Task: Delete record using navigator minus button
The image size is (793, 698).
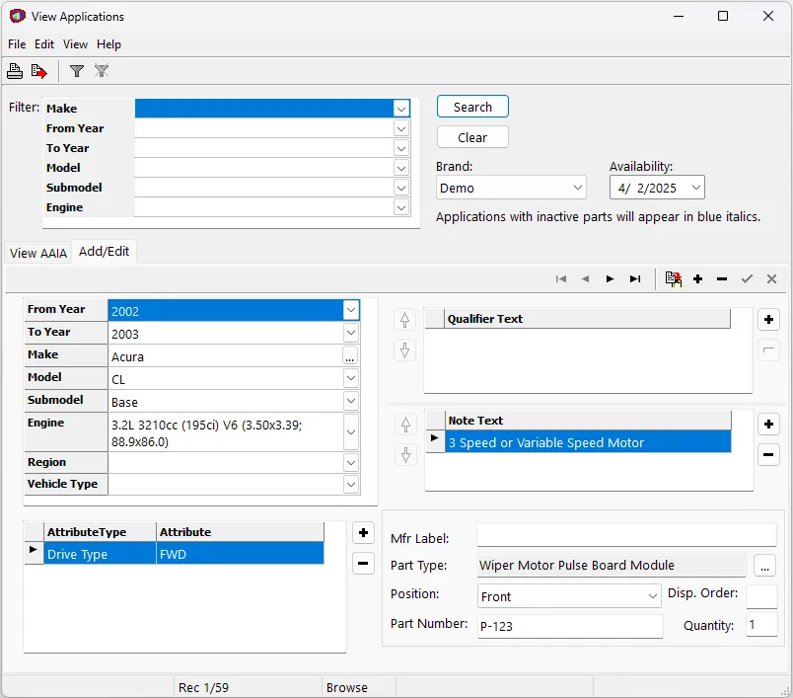Action: pos(722,279)
